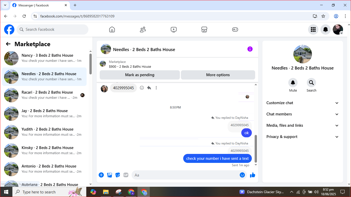This screenshot has width=351, height=197.
Task: Expand Privacy & support section
Action: (x=303, y=137)
